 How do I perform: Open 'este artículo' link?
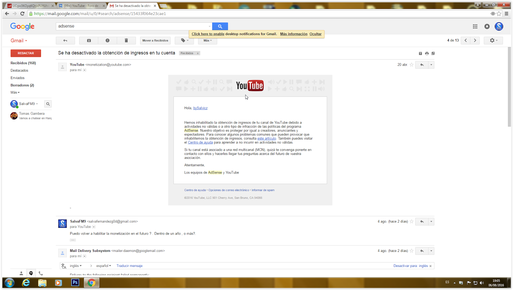[x=266, y=139]
